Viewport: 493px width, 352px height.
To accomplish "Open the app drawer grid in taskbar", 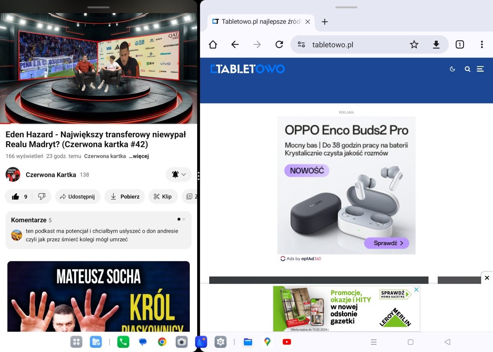I will (x=76, y=342).
